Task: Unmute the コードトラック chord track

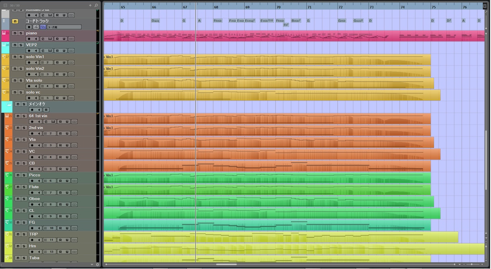Action: tap(15, 21)
